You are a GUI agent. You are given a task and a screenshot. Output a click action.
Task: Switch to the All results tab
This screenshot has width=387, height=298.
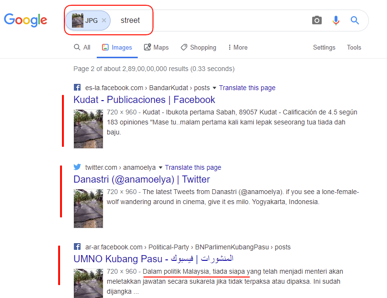pyautogui.click(x=82, y=47)
